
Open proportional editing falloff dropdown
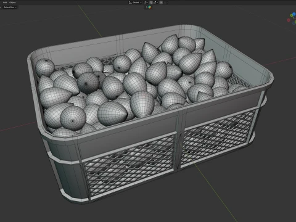click(x=165, y=2)
